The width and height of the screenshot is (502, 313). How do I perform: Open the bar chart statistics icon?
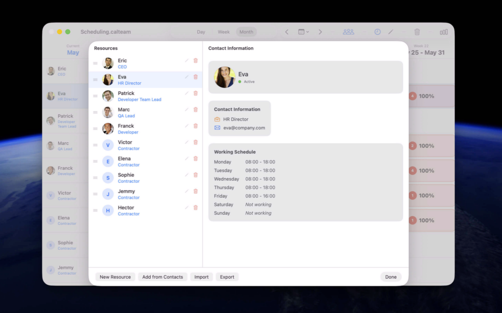pyautogui.click(x=444, y=32)
